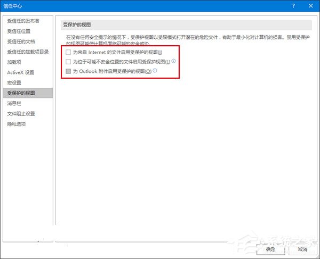
Task: Click the 取消 button
Action: [302, 249]
